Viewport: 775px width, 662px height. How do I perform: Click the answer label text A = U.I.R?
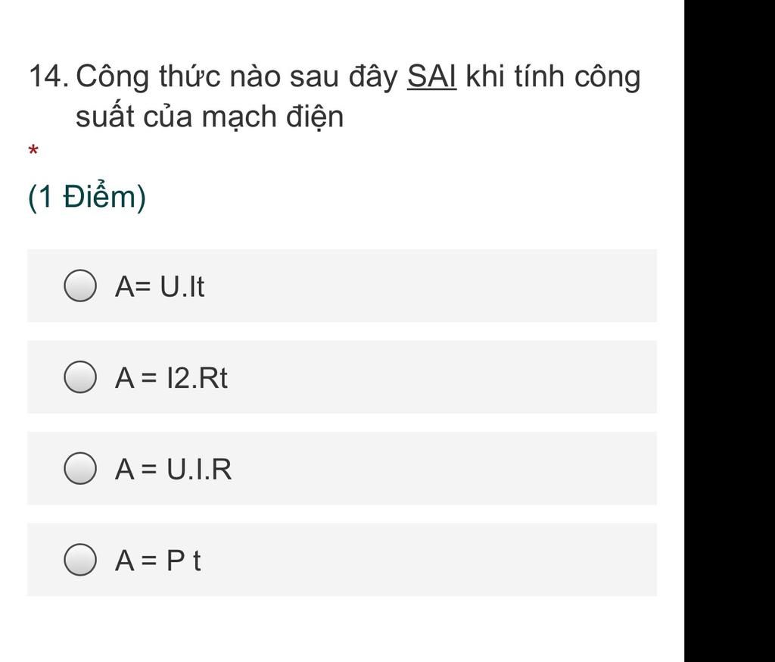[x=173, y=469]
